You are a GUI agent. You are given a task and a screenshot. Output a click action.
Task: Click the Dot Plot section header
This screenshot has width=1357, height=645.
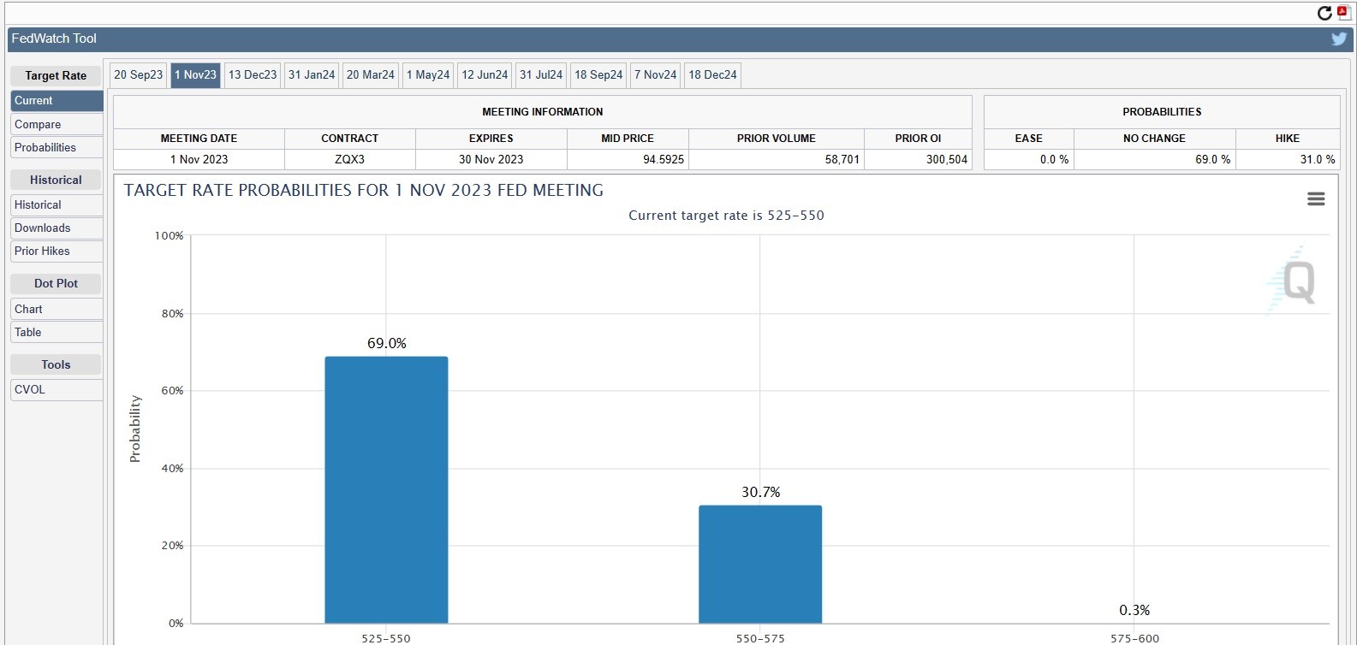click(x=56, y=283)
